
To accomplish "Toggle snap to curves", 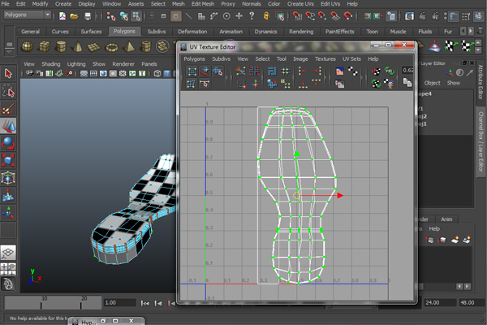I will [310, 16].
